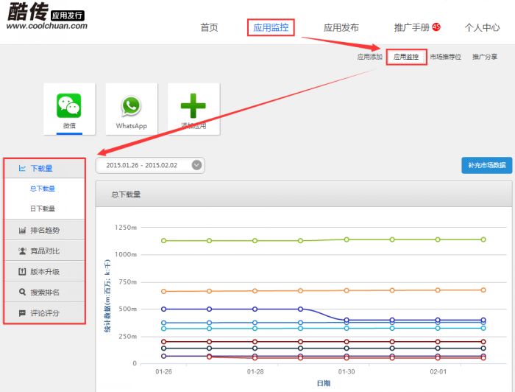
Task: Open the 推广手册 navigation tab
Action: 412,27
